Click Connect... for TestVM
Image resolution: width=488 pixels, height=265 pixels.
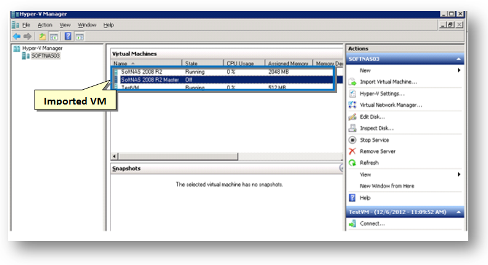[372, 224]
